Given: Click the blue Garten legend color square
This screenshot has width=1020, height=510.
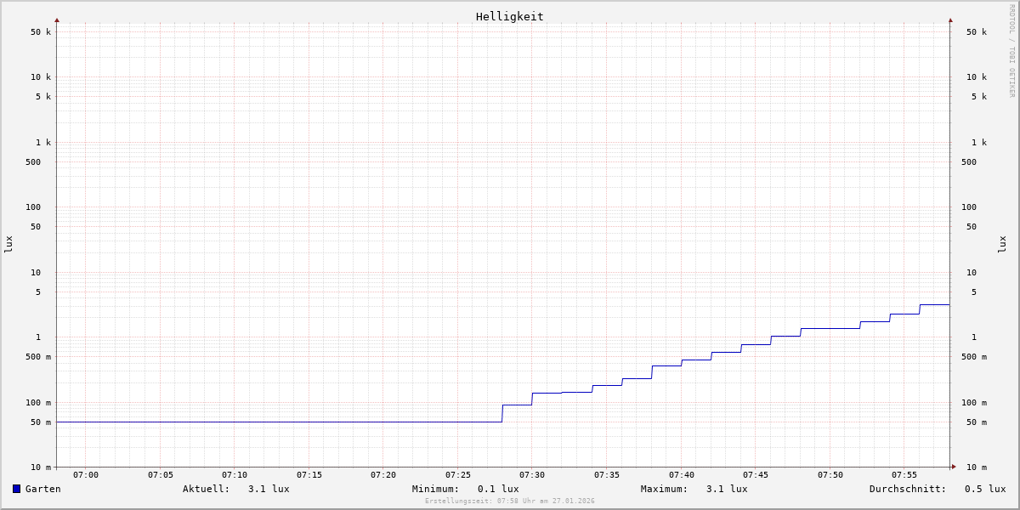Looking at the screenshot, I should [x=16, y=489].
